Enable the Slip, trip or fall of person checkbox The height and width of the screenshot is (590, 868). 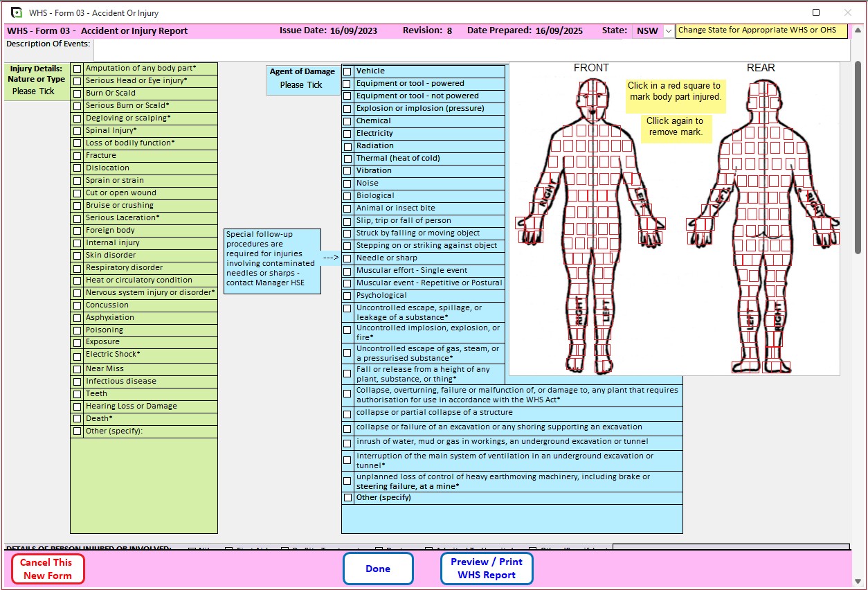click(347, 220)
